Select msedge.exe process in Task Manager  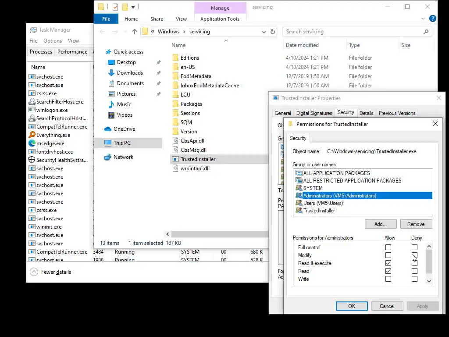point(50,143)
